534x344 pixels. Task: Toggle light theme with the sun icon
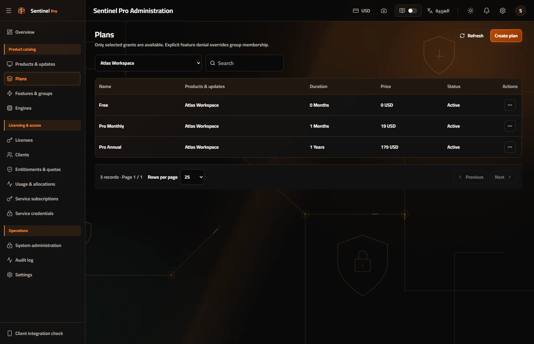click(471, 11)
